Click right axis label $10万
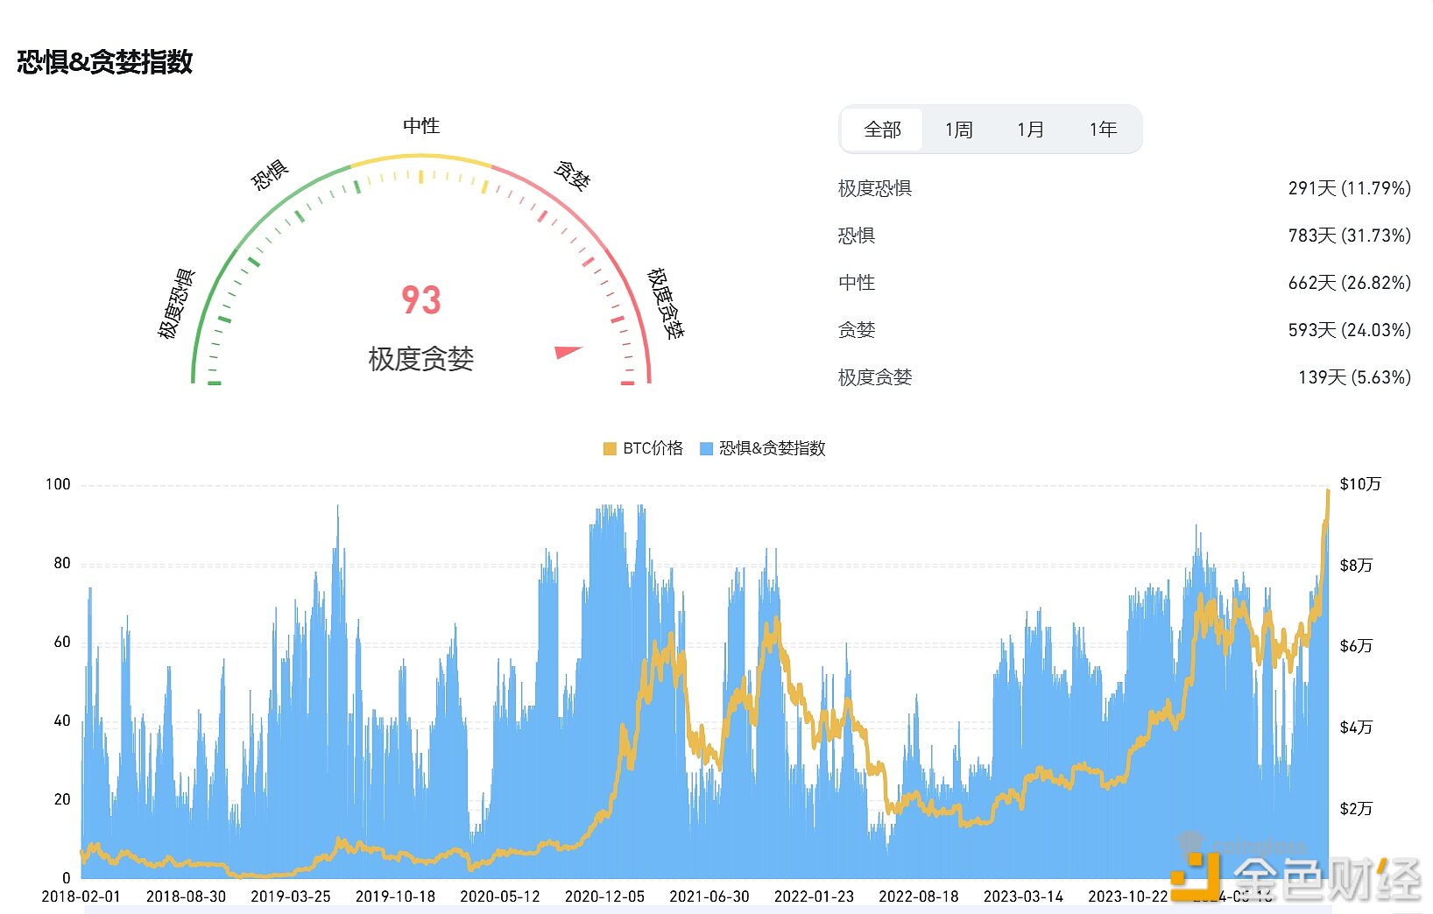Image resolution: width=1433 pixels, height=914 pixels. (x=1360, y=484)
